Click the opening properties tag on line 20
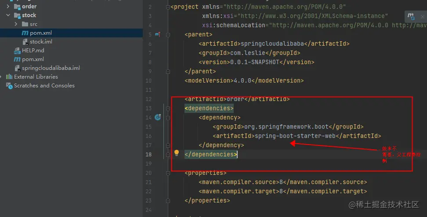The height and width of the screenshot is (217, 427). (x=206, y=173)
